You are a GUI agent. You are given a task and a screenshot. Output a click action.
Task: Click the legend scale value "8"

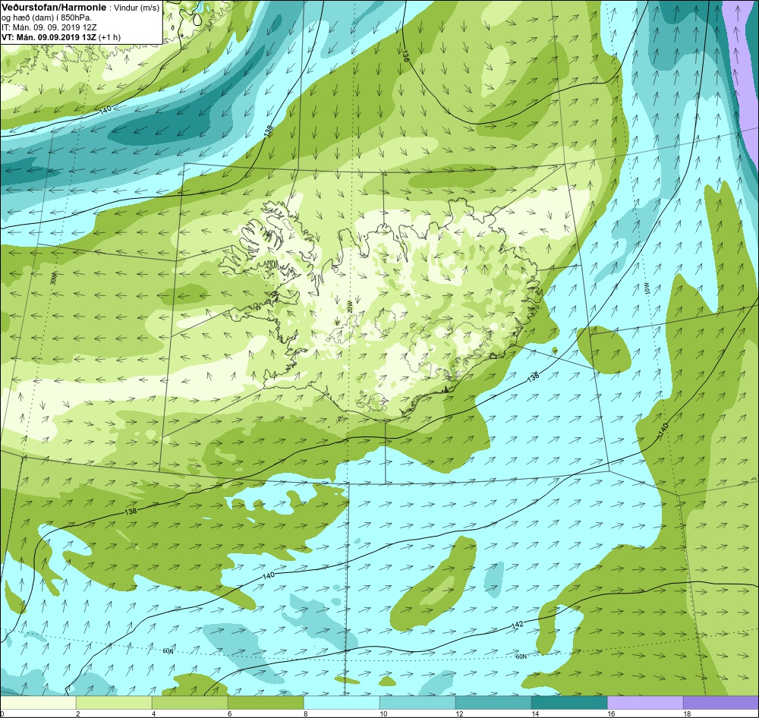[306, 713]
